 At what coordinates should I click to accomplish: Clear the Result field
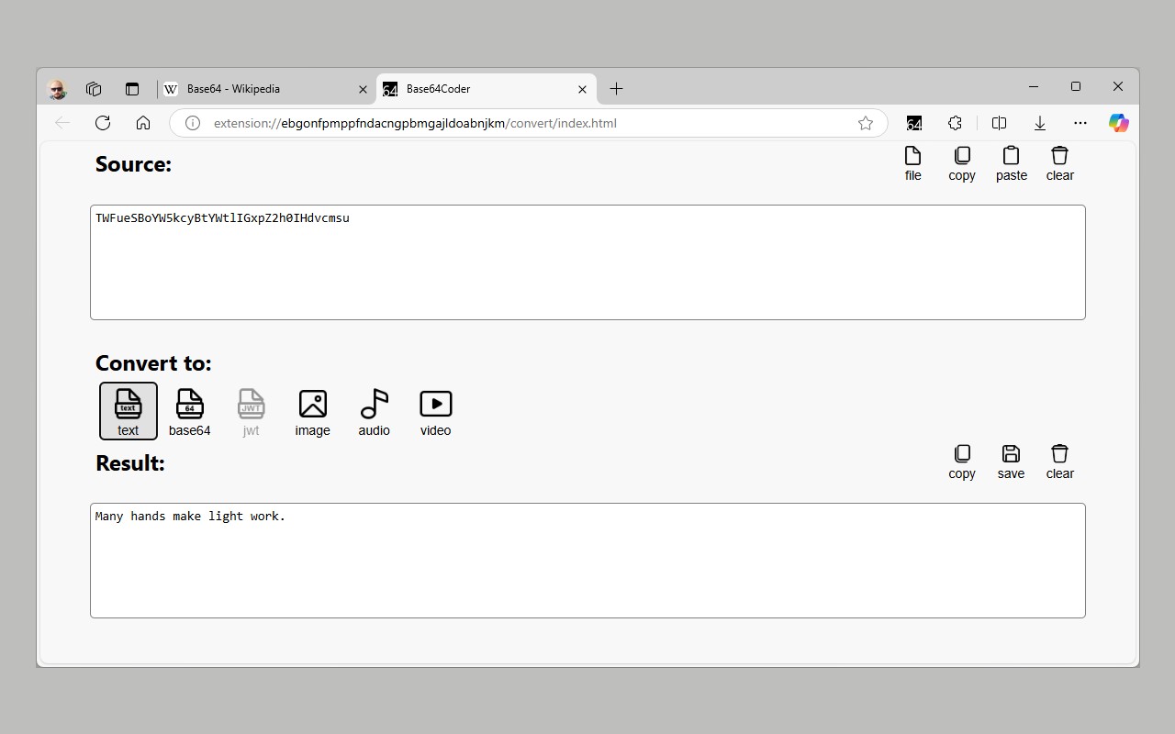[x=1059, y=462]
